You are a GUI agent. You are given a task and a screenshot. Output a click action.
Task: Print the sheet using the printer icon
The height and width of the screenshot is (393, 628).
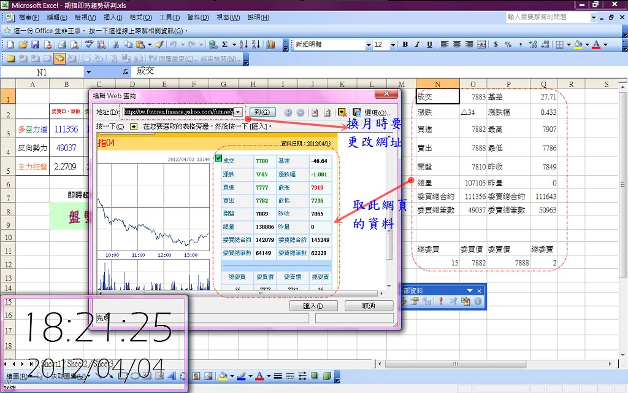pos(62,44)
